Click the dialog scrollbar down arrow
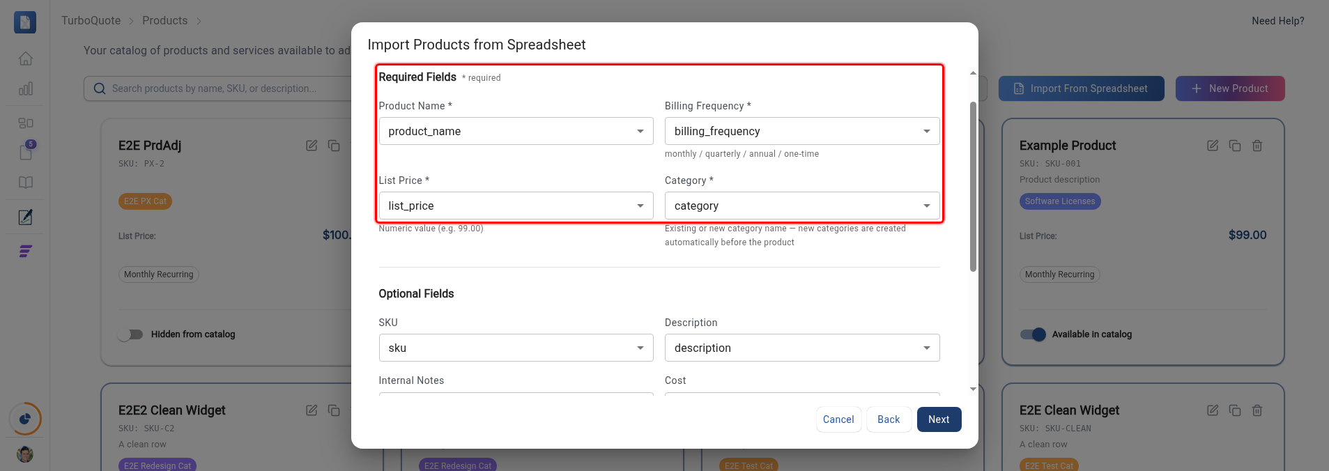This screenshot has height=471, width=1329. 973,389
